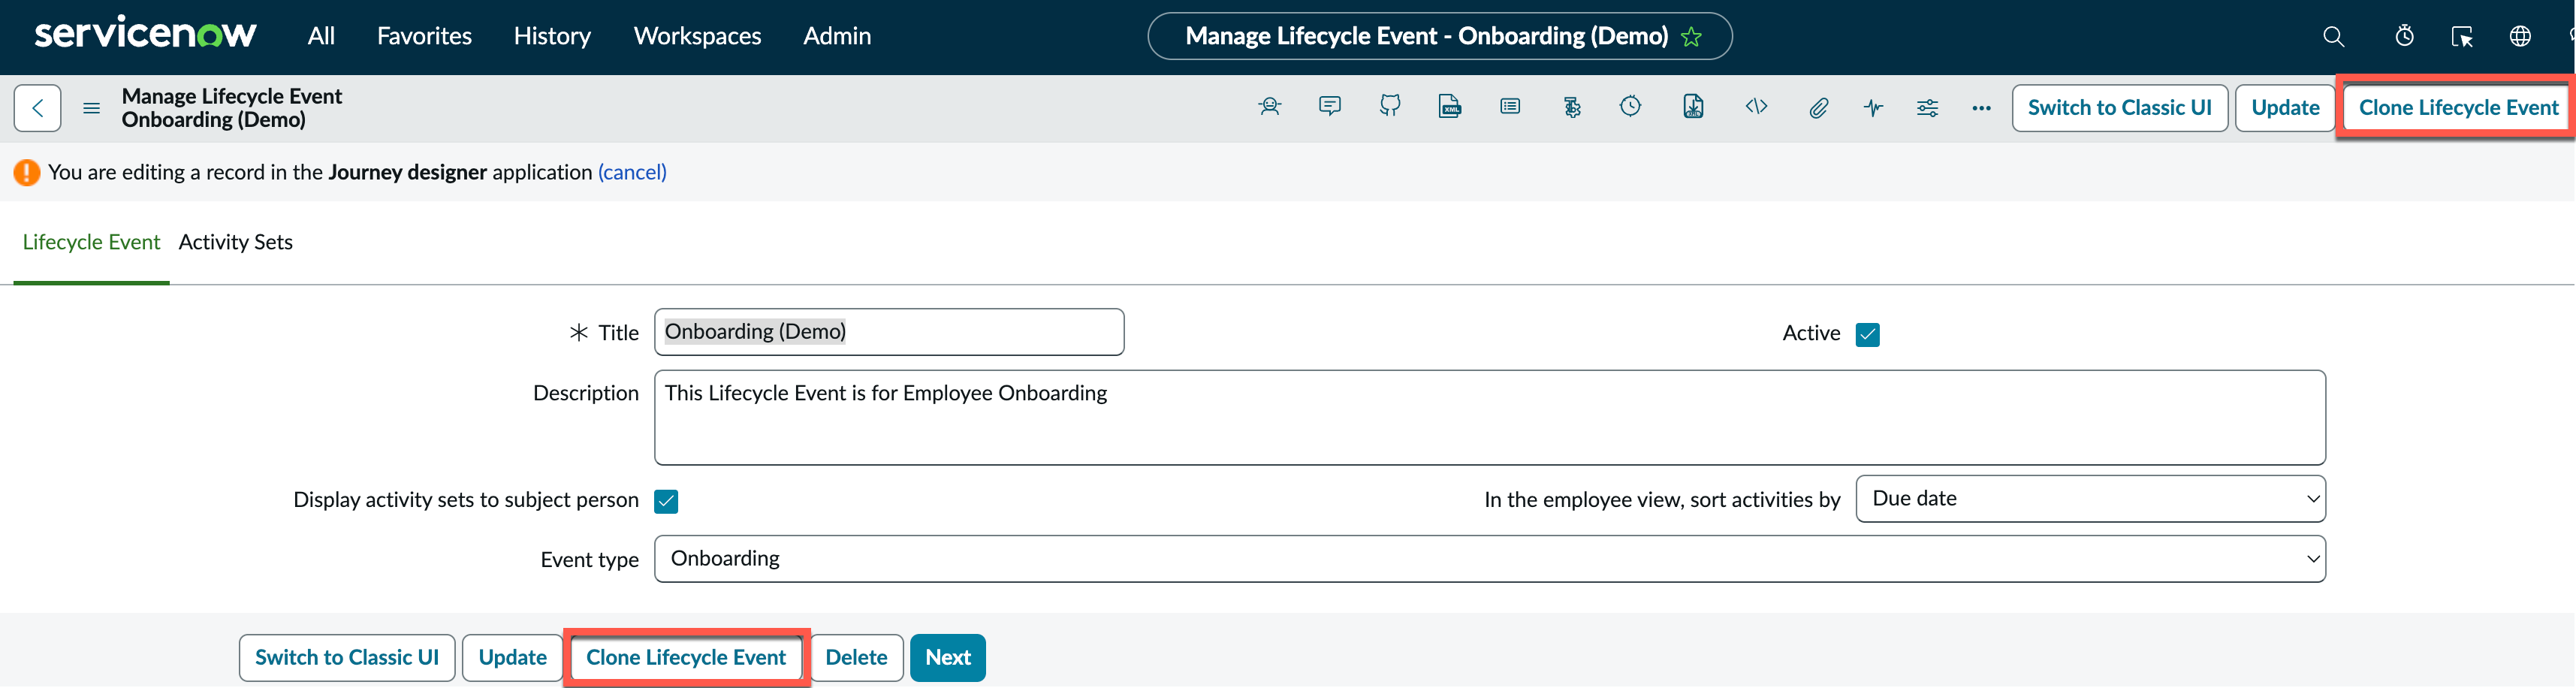Click the Next button
Image resolution: width=2576 pixels, height=688 pixels.
948,657
